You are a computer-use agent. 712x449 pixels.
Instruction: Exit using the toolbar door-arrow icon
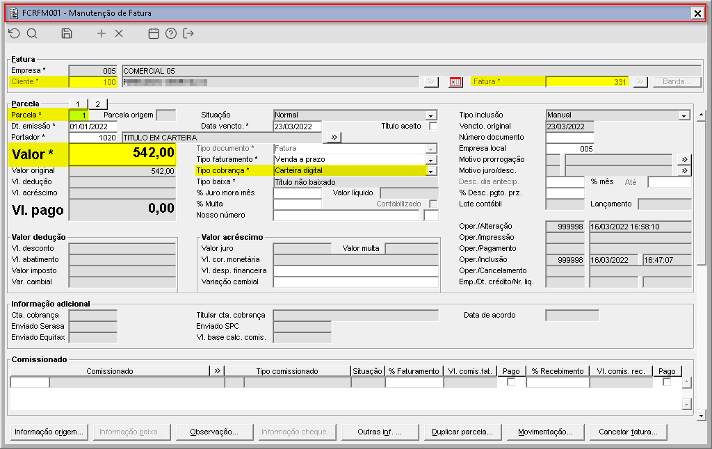[x=188, y=33]
